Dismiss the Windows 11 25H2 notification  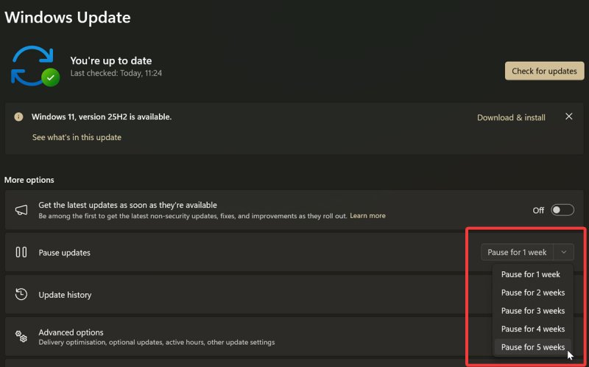[568, 117]
